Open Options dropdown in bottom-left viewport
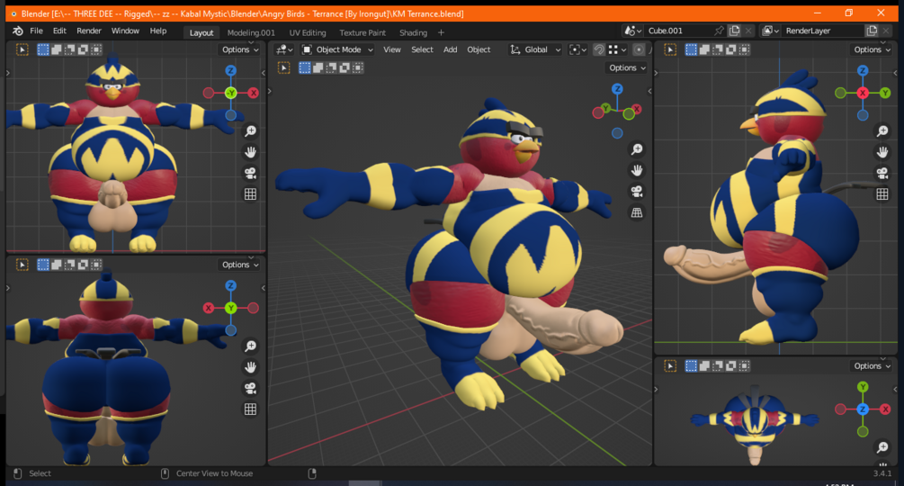 point(240,265)
